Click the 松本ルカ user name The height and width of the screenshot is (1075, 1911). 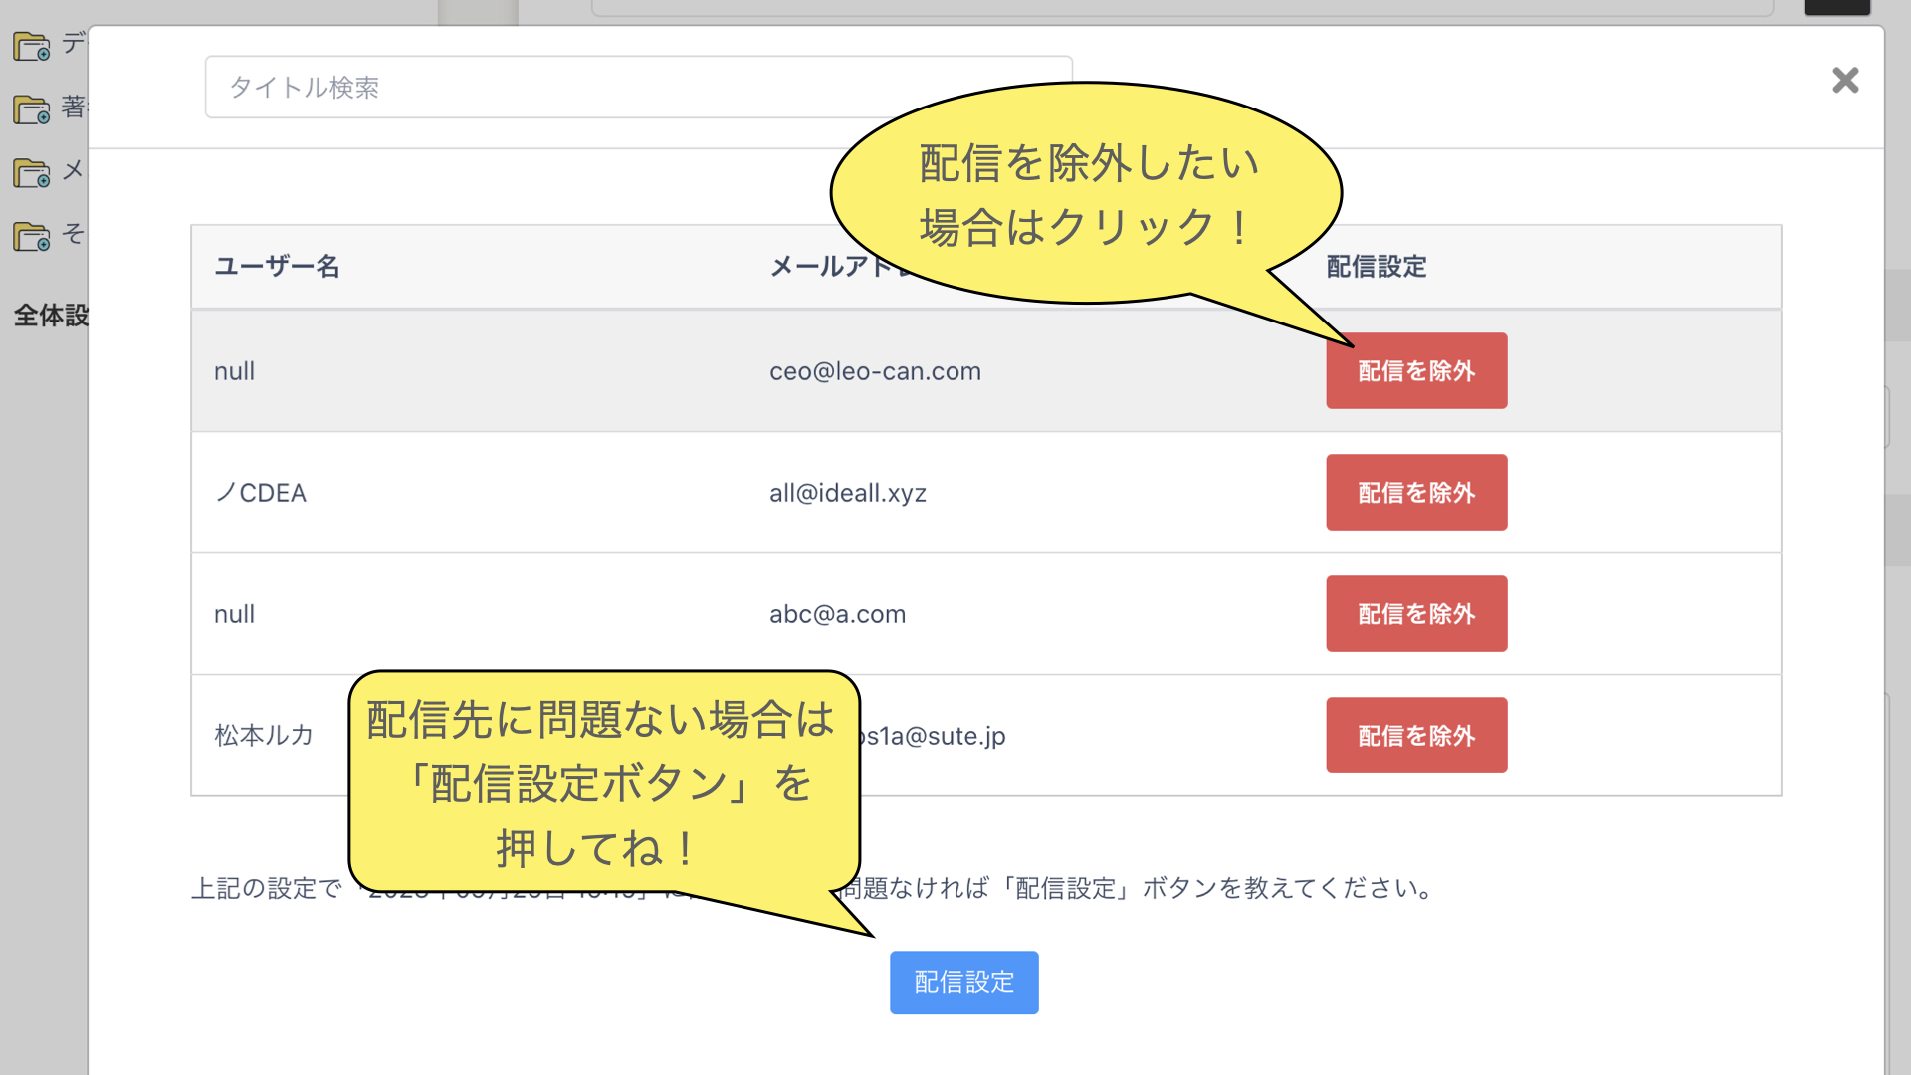pyautogui.click(x=264, y=736)
